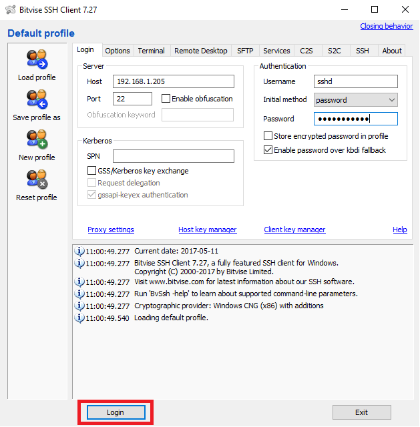Uncheck Enable password over kbdi fallback
420x427 pixels.
coord(268,150)
